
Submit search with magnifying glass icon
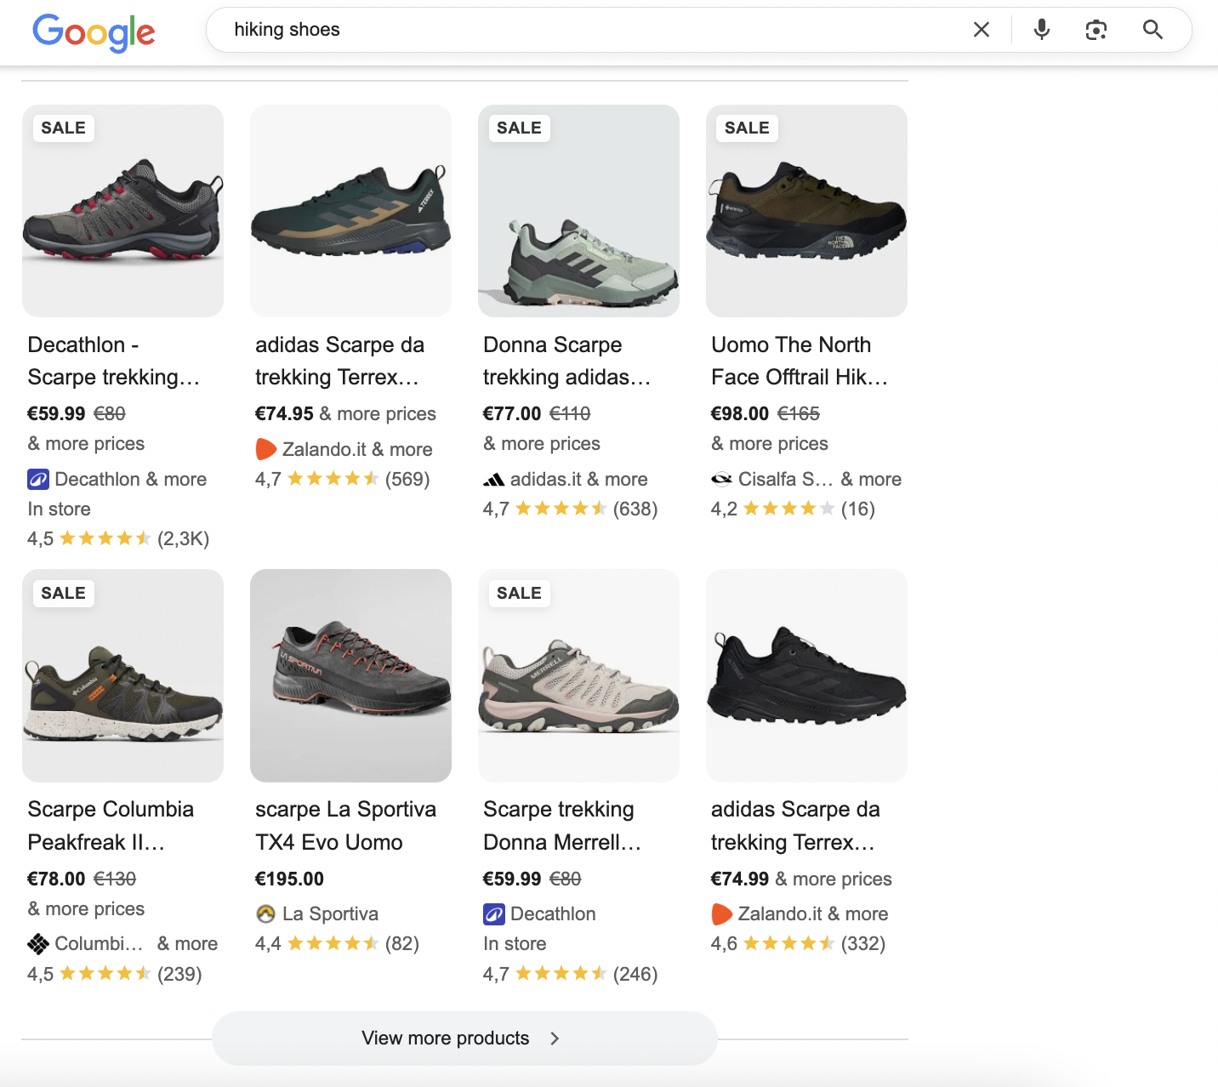click(1153, 30)
